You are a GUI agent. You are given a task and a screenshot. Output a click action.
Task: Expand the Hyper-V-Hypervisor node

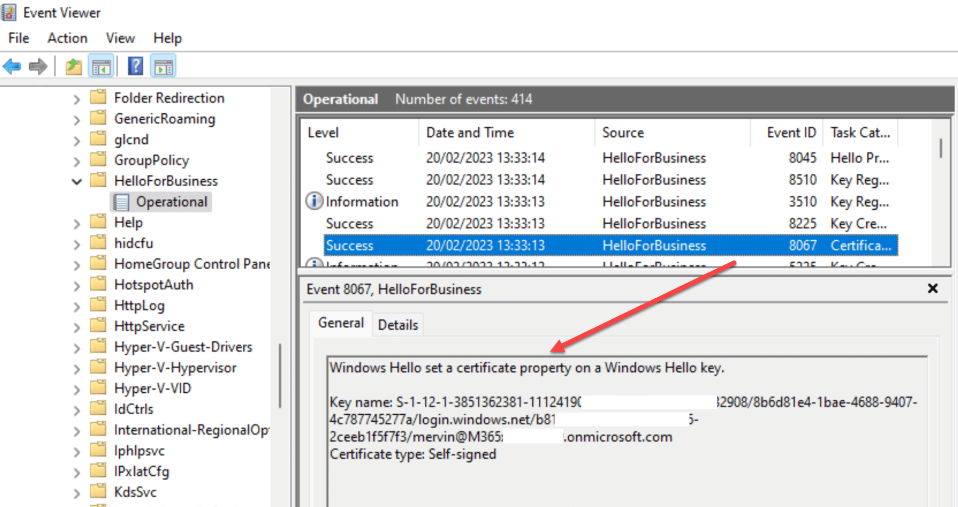(77, 367)
